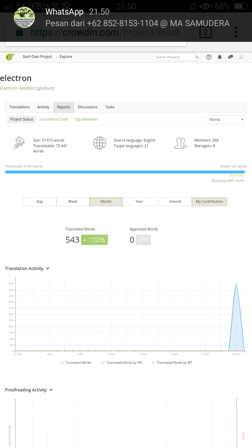Click the members silhouette icon
Viewport: 252px width, 448px height.
(180, 143)
